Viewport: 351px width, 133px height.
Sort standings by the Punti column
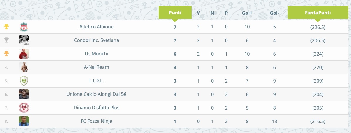[175, 13]
